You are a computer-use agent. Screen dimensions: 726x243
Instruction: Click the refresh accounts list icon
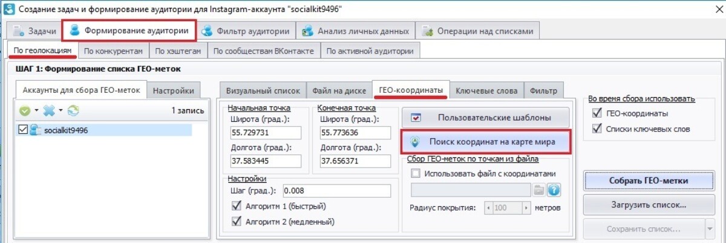(x=73, y=111)
